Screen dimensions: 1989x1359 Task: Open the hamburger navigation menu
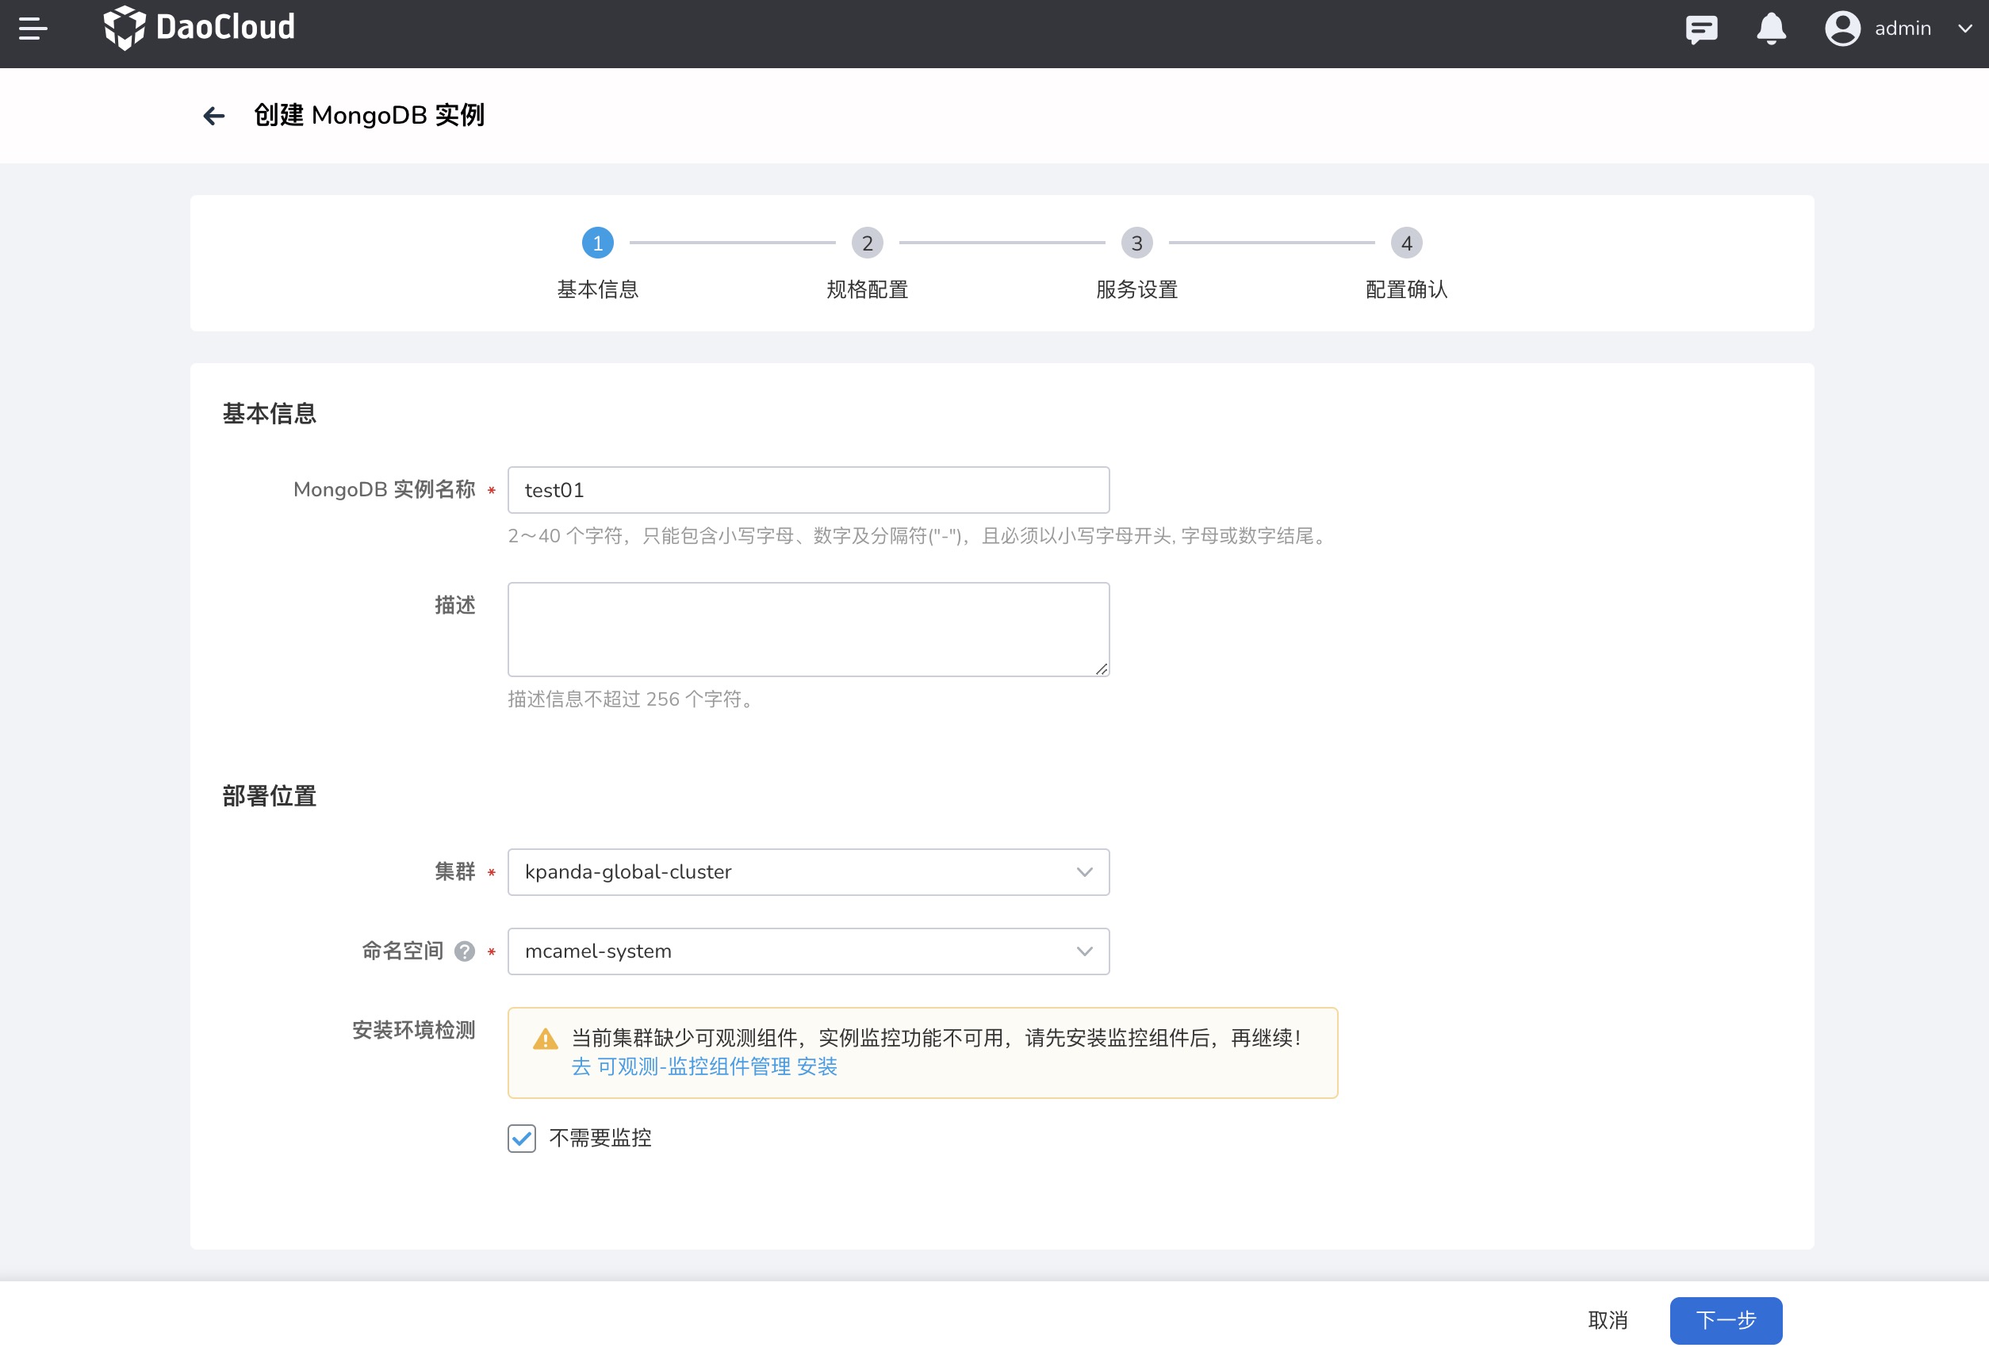point(33,29)
